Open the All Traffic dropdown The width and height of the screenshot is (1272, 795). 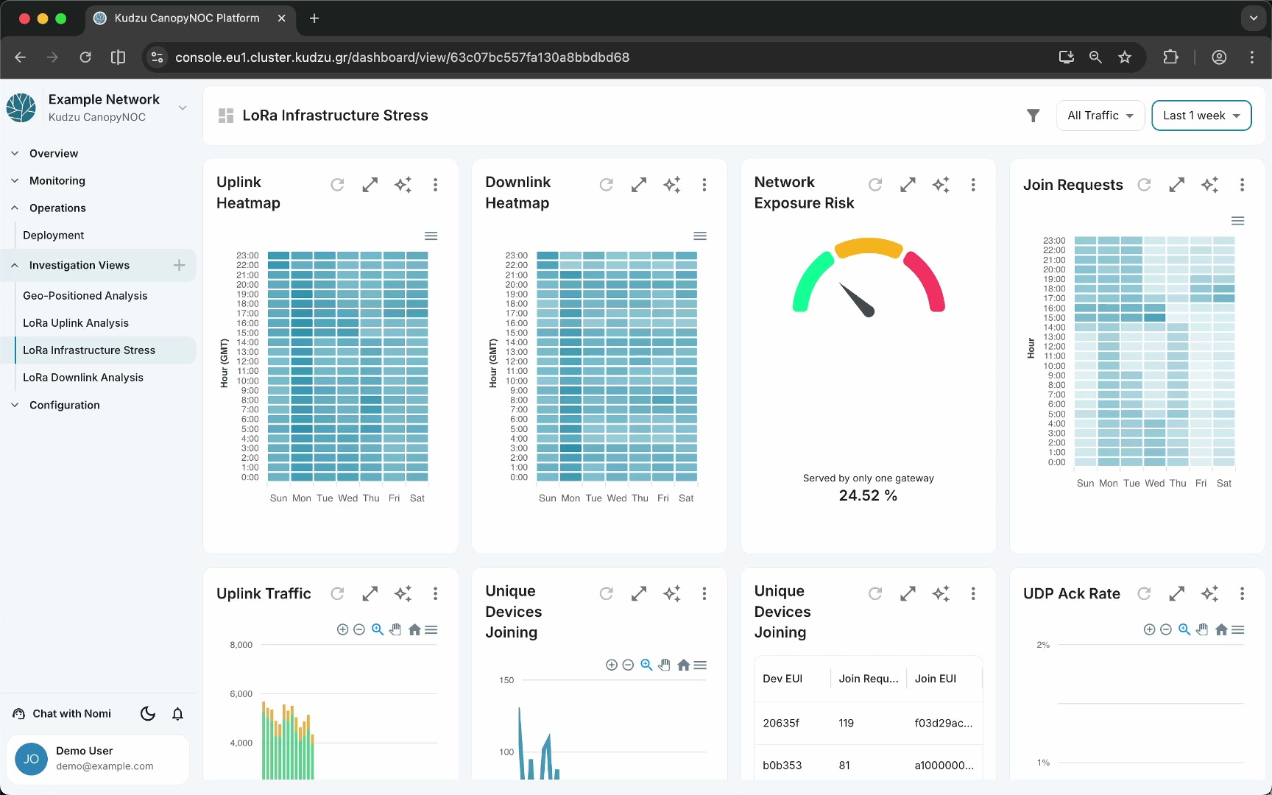tap(1100, 116)
